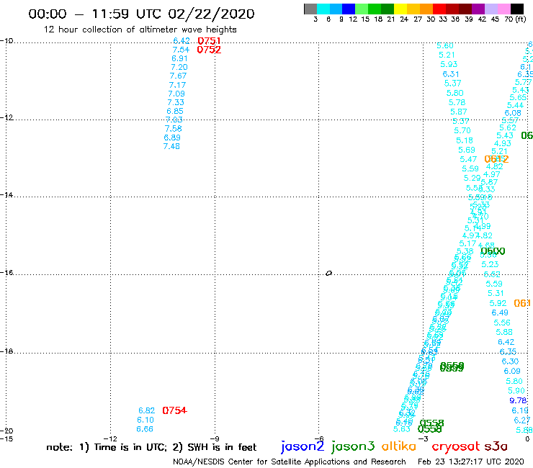Click the subtitle '12 hour collection of altimeter wave heights'
This screenshot has height=468, width=533.
pyautogui.click(x=140, y=30)
